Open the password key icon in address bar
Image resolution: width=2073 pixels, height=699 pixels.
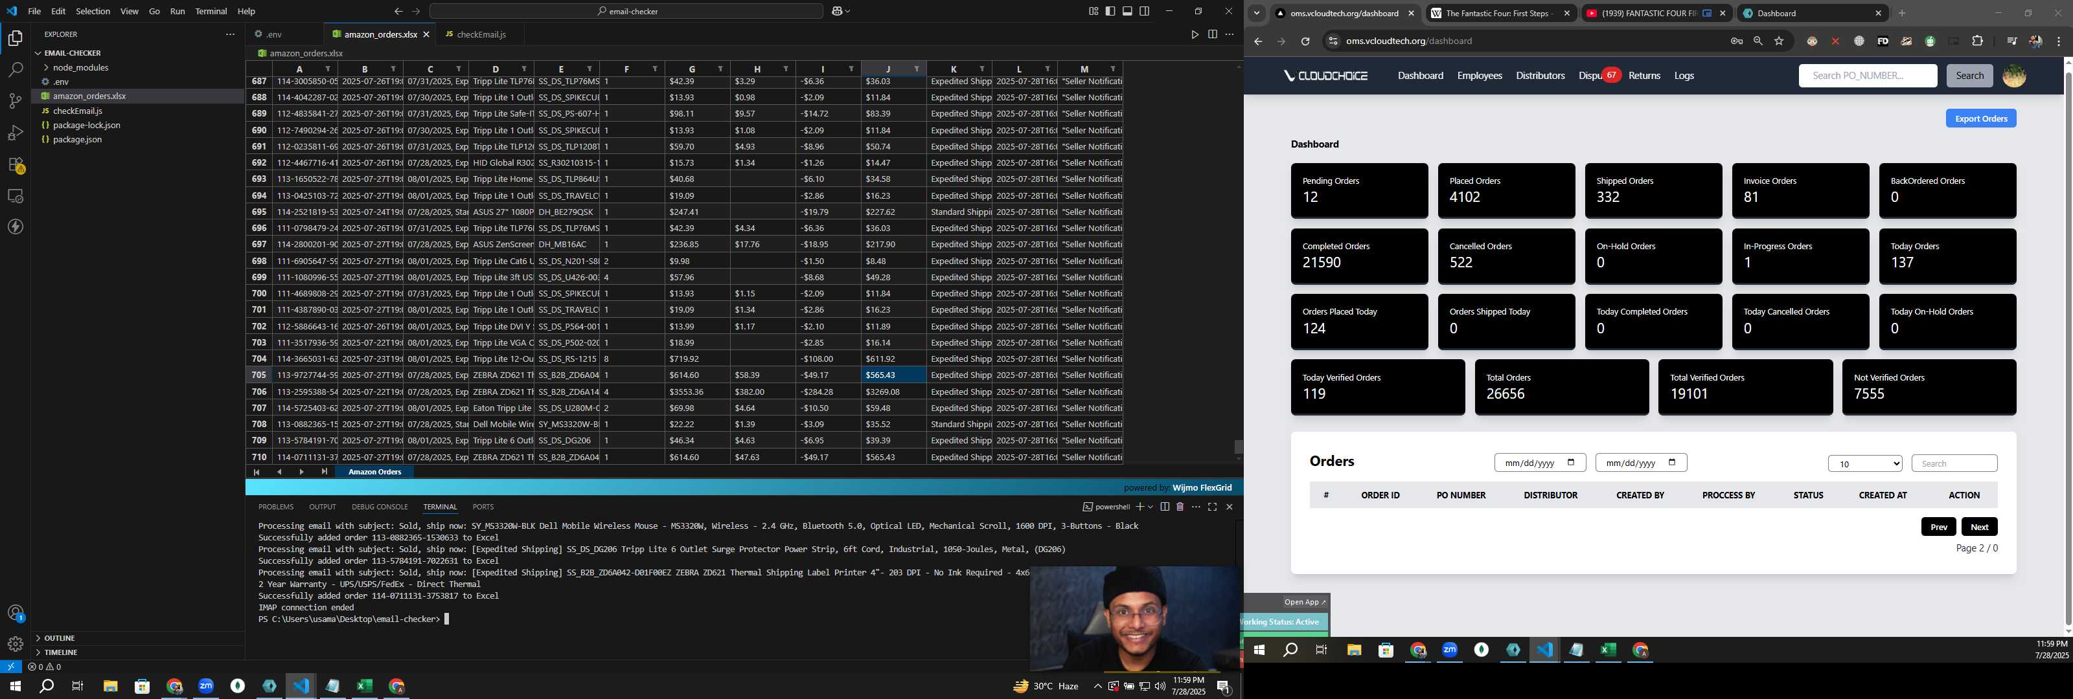pyautogui.click(x=1737, y=41)
